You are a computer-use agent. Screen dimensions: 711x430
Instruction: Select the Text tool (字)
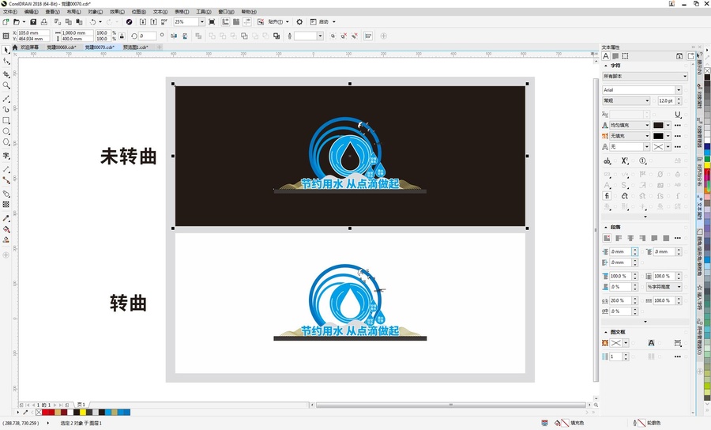(6, 156)
